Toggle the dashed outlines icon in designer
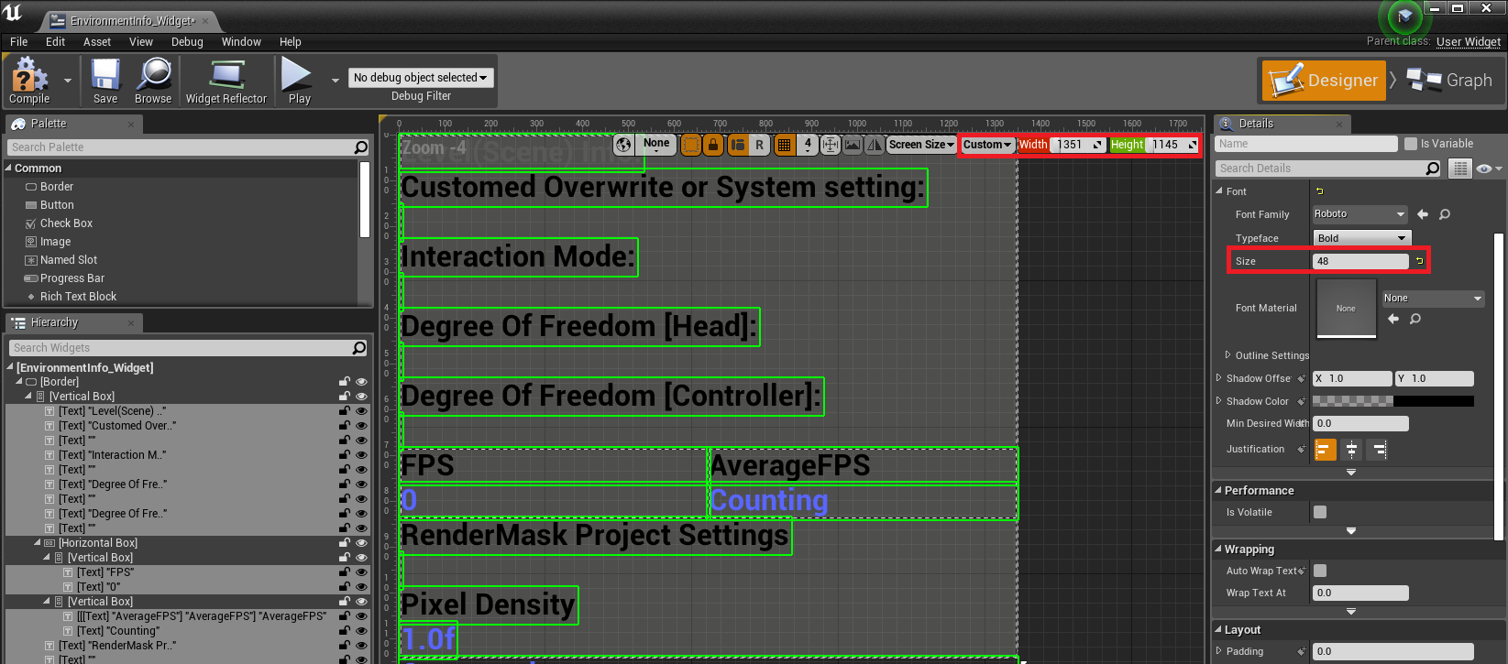 [x=691, y=145]
